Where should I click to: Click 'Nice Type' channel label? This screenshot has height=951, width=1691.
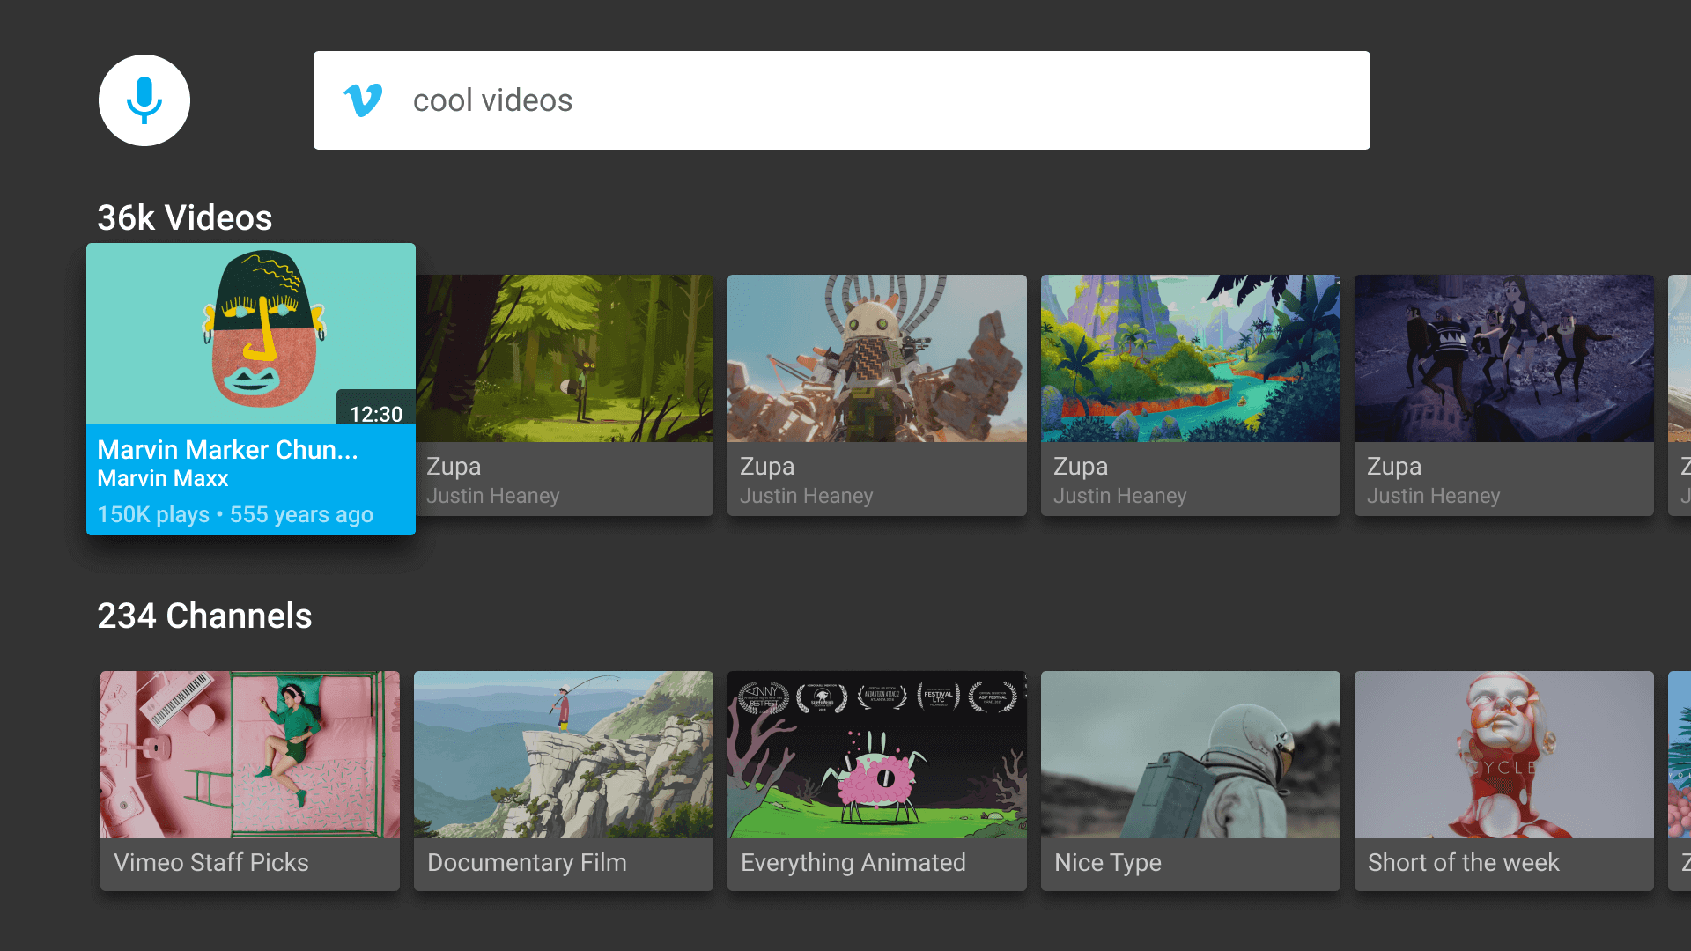1108,863
